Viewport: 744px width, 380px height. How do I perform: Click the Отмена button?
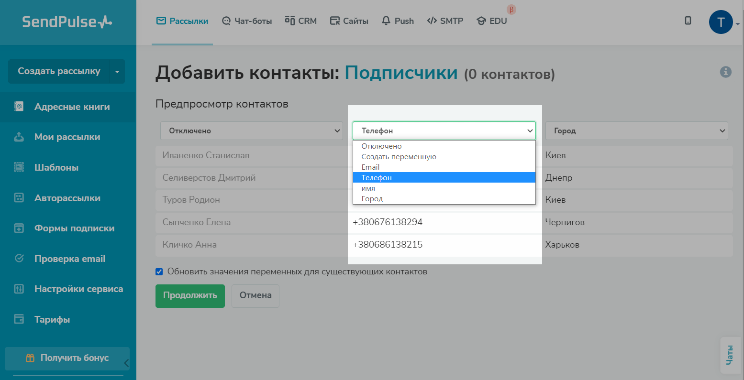pos(255,295)
